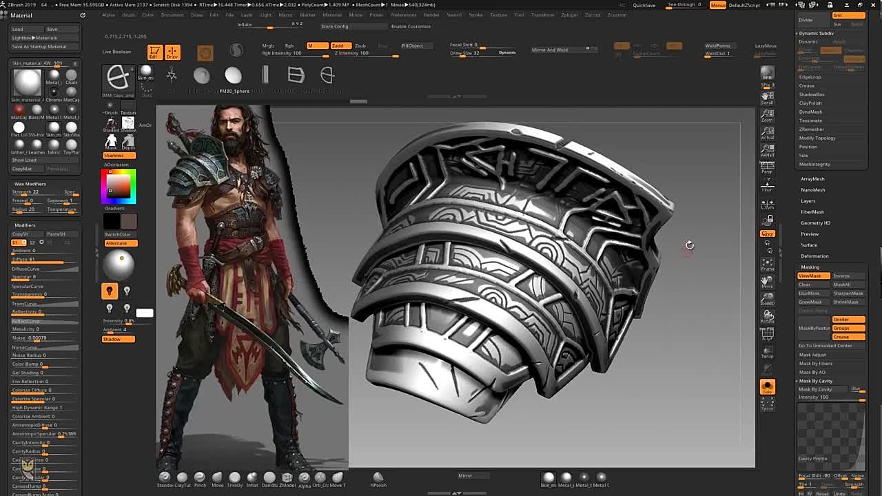882x496 pixels.
Task: Pick the Chalk material sphere
Action: [x=72, y=76]
